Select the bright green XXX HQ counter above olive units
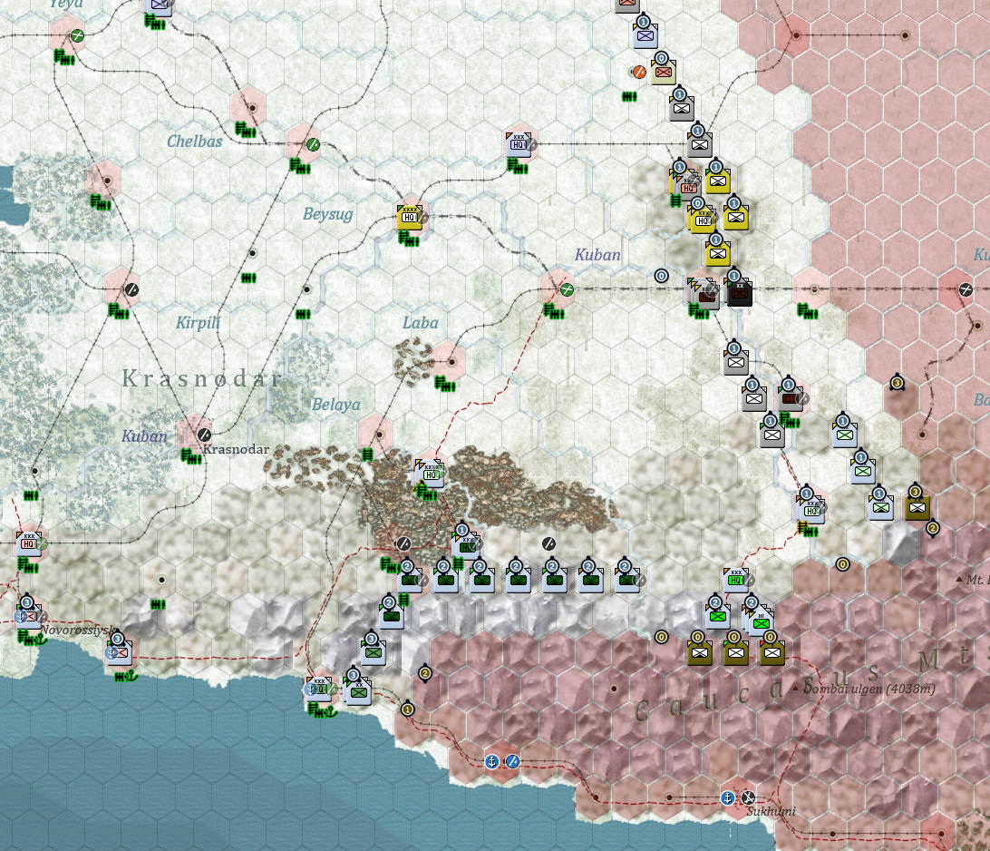The width and height of the screenshot is (990, 851). 735,580
